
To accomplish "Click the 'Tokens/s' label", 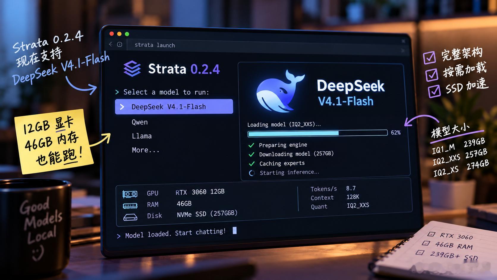I will coord(324,189).
